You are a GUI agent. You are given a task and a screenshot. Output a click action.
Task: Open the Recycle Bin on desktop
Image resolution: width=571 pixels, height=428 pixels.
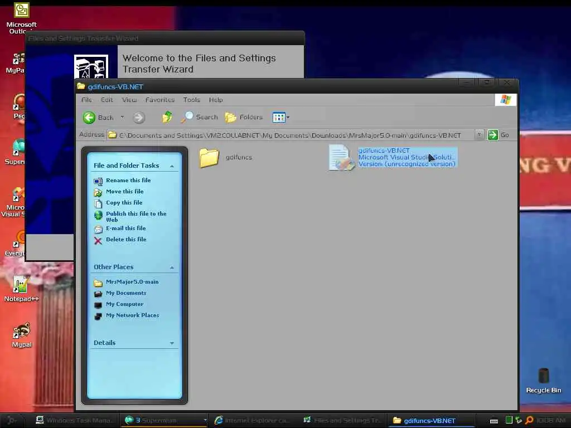tap(543, 381)
